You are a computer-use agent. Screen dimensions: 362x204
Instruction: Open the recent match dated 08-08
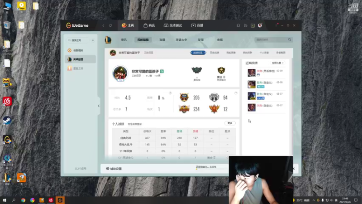pos(266,84)
